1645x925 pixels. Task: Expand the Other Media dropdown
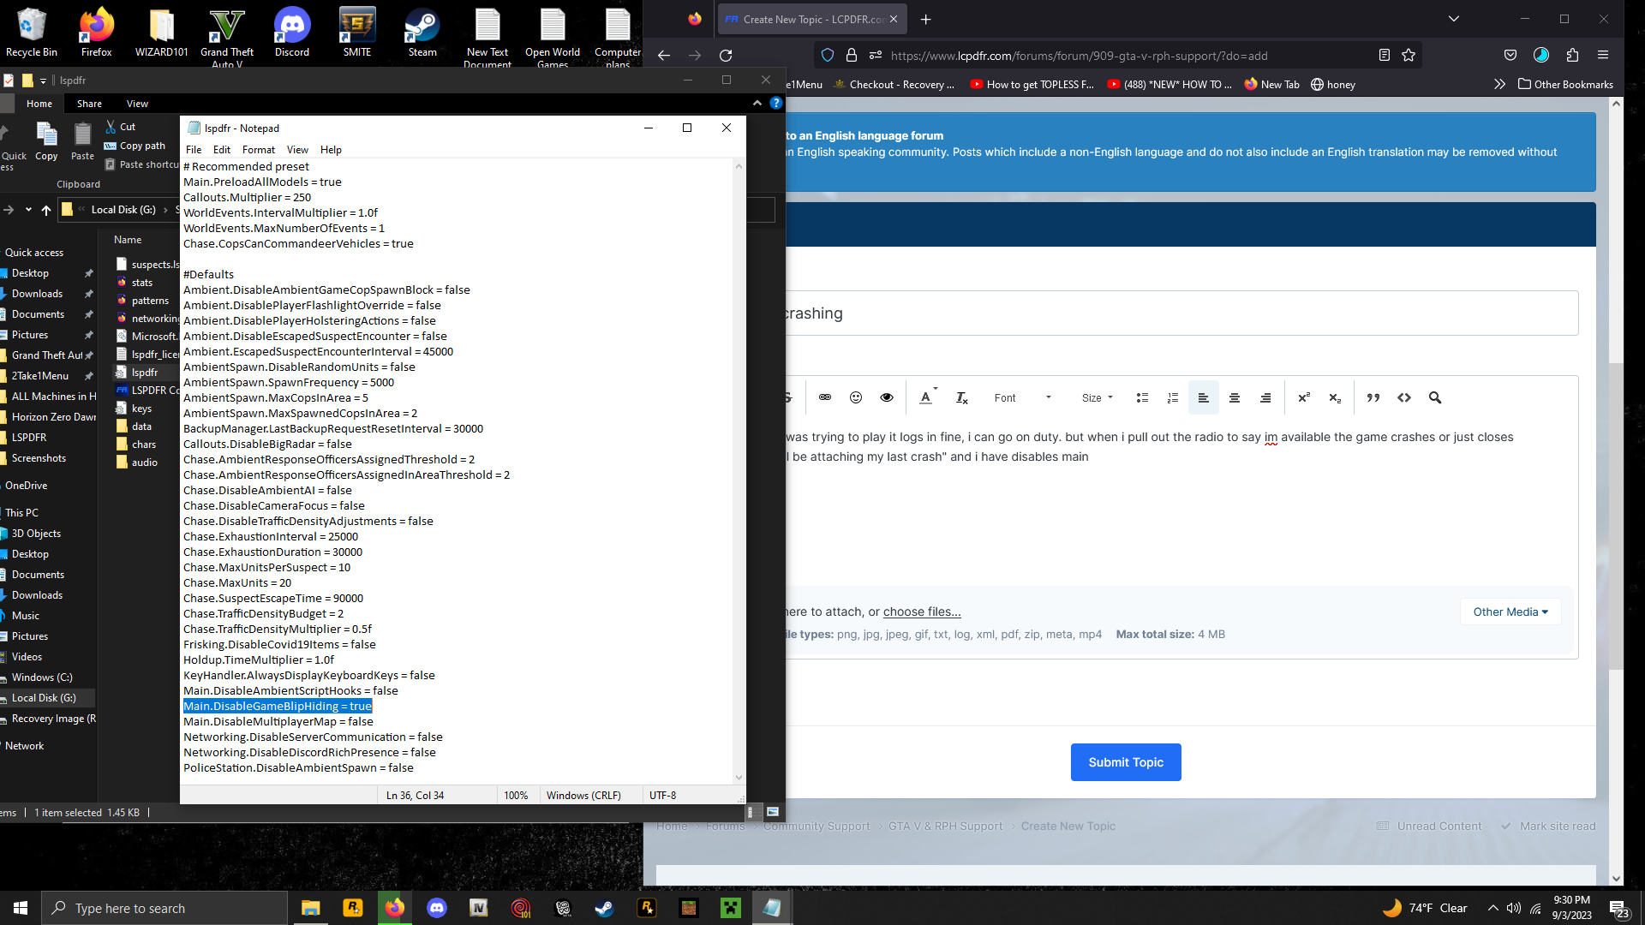pyautogui.click(x=1510, y=612)
